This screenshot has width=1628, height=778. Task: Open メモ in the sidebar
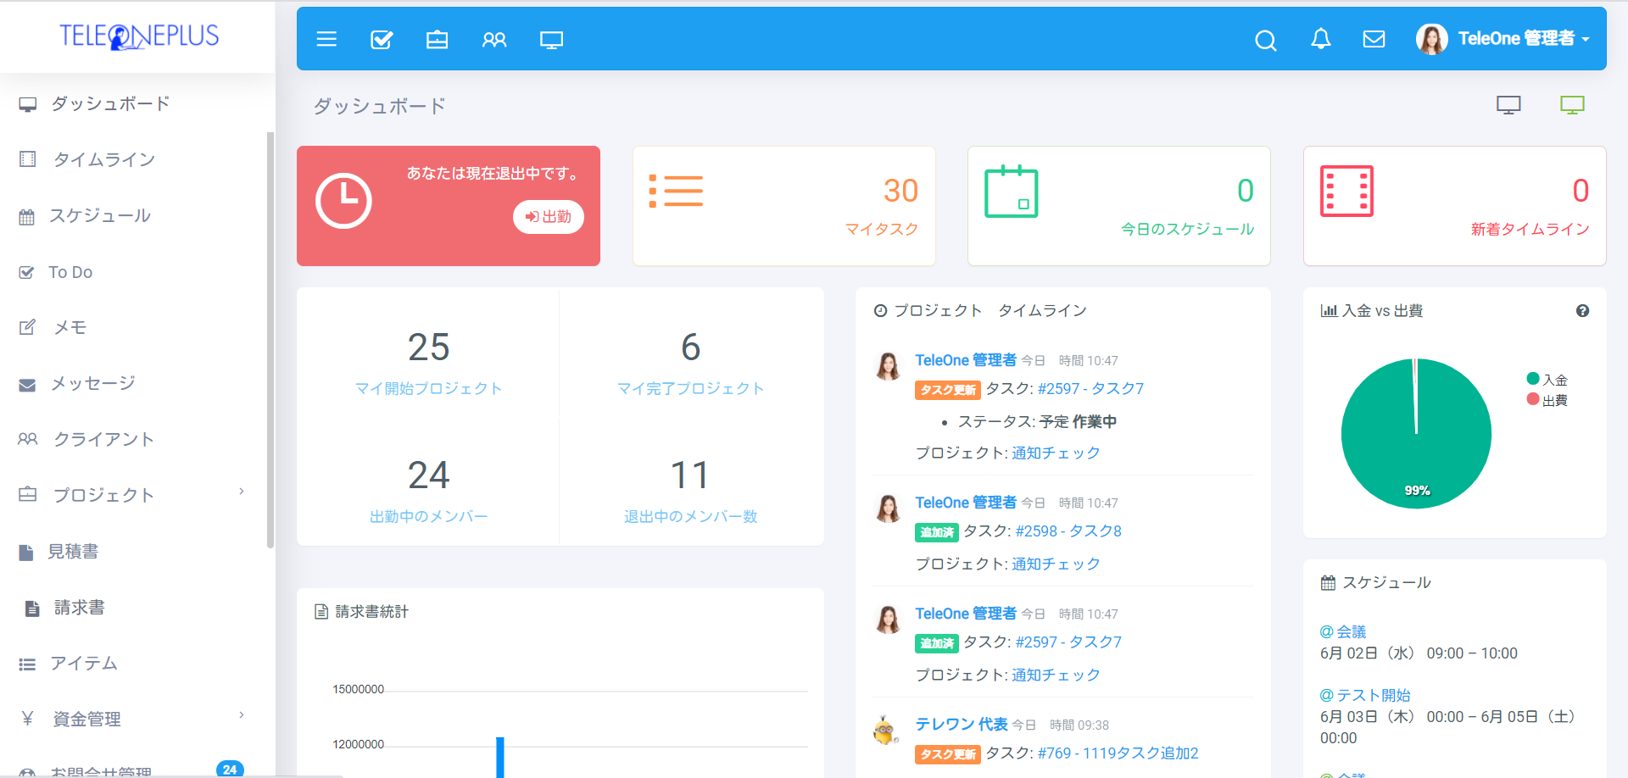click(x=70, y=327)
